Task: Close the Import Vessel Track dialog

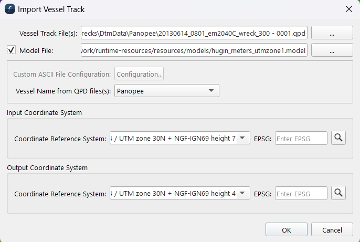Action: pos(348,9)
